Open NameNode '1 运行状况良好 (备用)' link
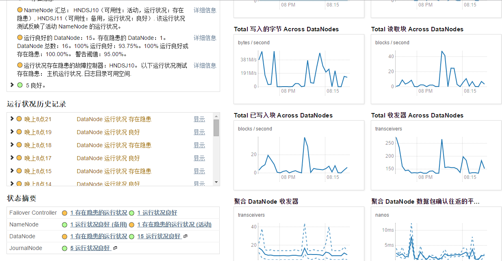The height and width of the screenshot is (261, 502). pyautogui.click(x=99, y=224)
